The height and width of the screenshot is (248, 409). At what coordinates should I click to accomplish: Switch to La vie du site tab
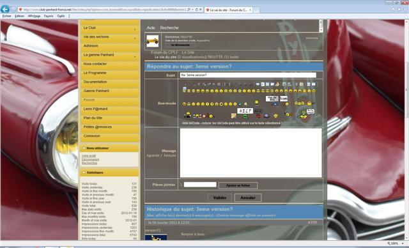coord(228,10)
